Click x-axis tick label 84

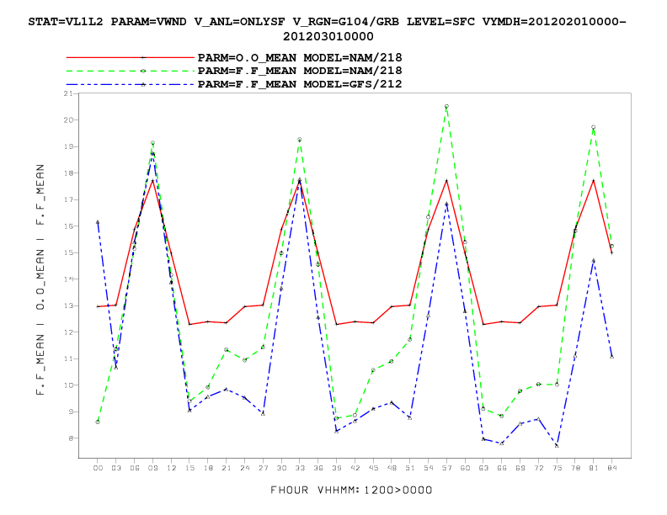(612, 468)
